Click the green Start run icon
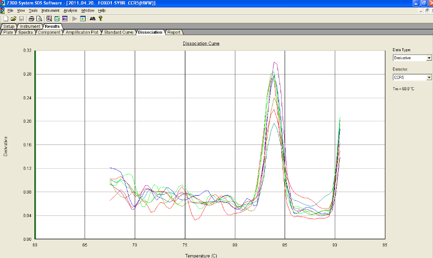Viewport: 433px width, 258px height. point(83,18)
